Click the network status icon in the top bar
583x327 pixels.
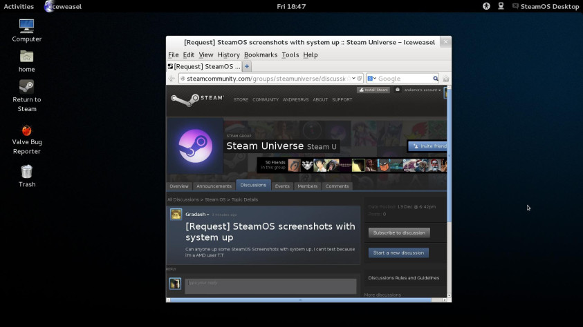coord(501,6)
